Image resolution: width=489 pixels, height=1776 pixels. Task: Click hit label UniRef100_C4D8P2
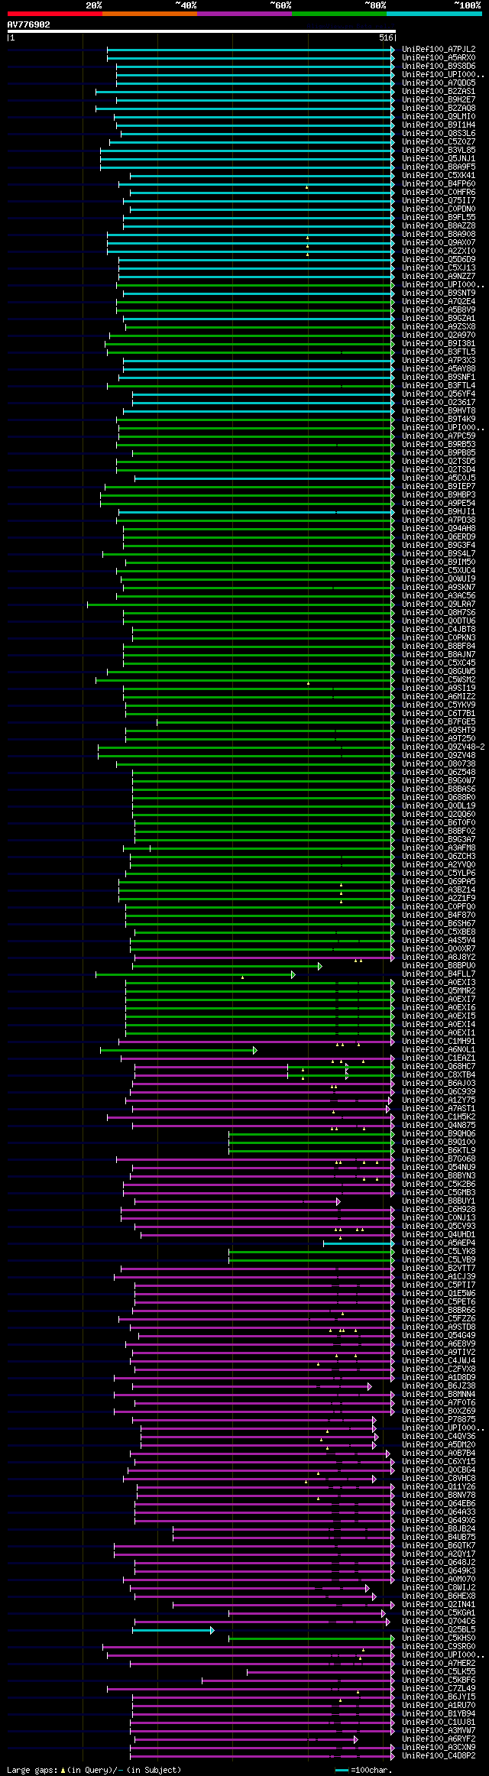click(439, 1756)
